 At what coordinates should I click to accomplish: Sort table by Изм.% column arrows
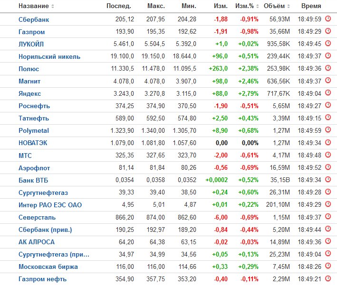258,6
